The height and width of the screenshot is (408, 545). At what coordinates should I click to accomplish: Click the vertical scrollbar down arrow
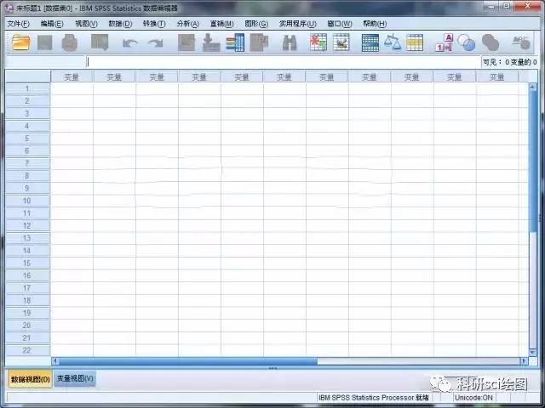(532, 352)
